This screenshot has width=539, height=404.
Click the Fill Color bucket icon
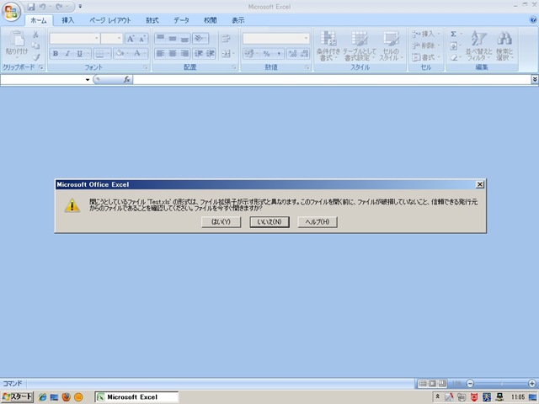[120, 54]
